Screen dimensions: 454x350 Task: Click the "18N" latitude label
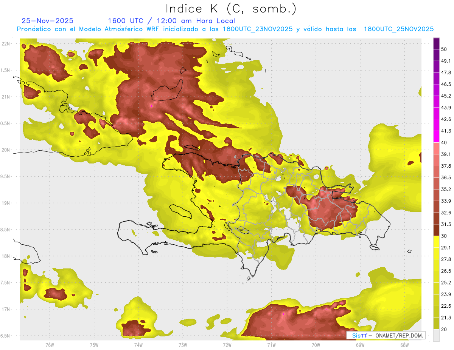[6, 256]
